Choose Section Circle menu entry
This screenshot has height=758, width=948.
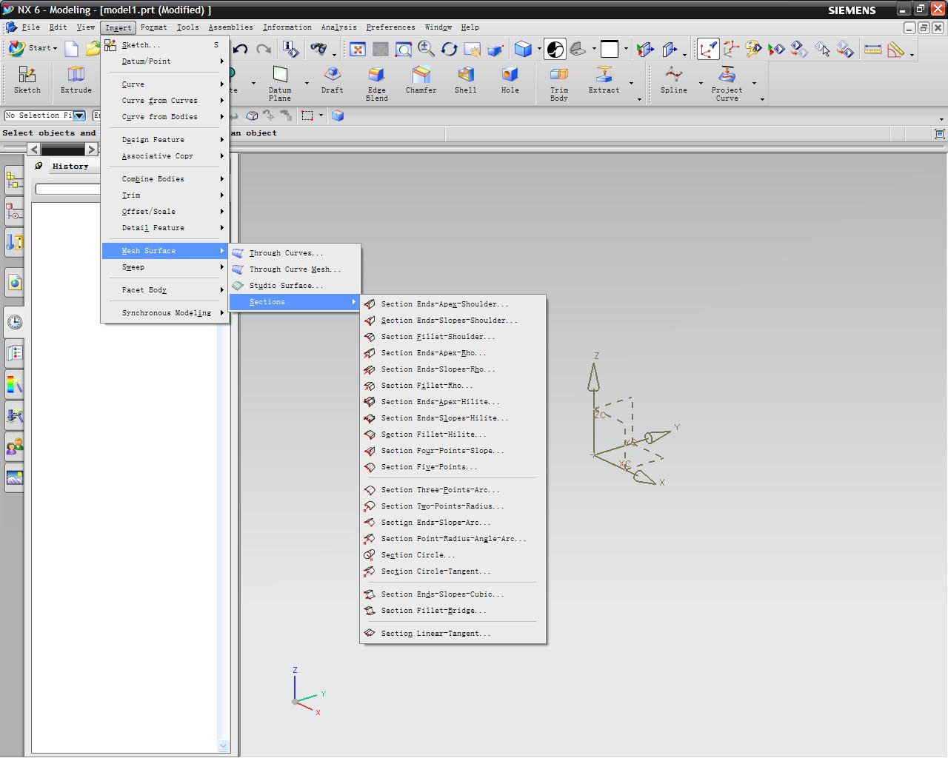pyautogui.click(x=453, y=555)
